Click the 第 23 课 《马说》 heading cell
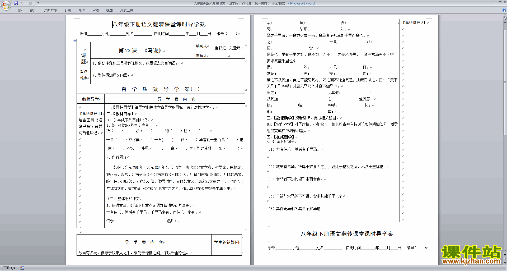Image resolution: width=507 pixels, height=271 pixels. tap(141, 50)
